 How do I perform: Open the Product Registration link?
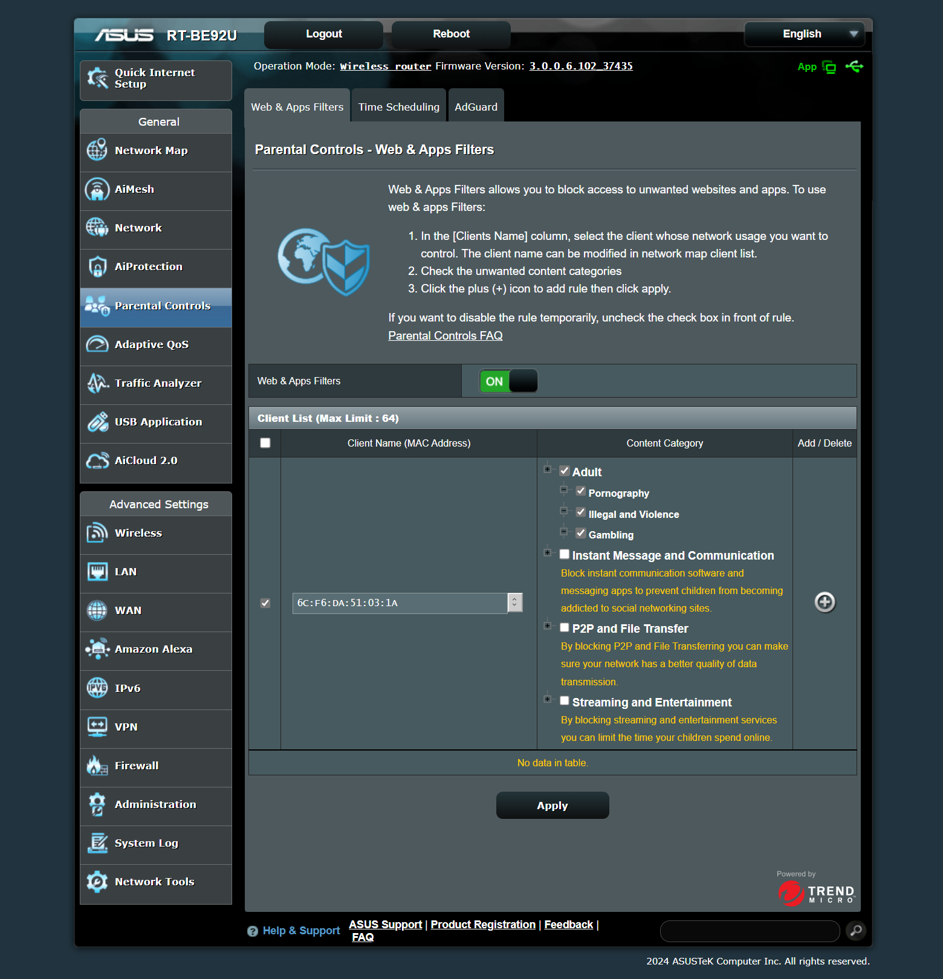pos(483,925)
